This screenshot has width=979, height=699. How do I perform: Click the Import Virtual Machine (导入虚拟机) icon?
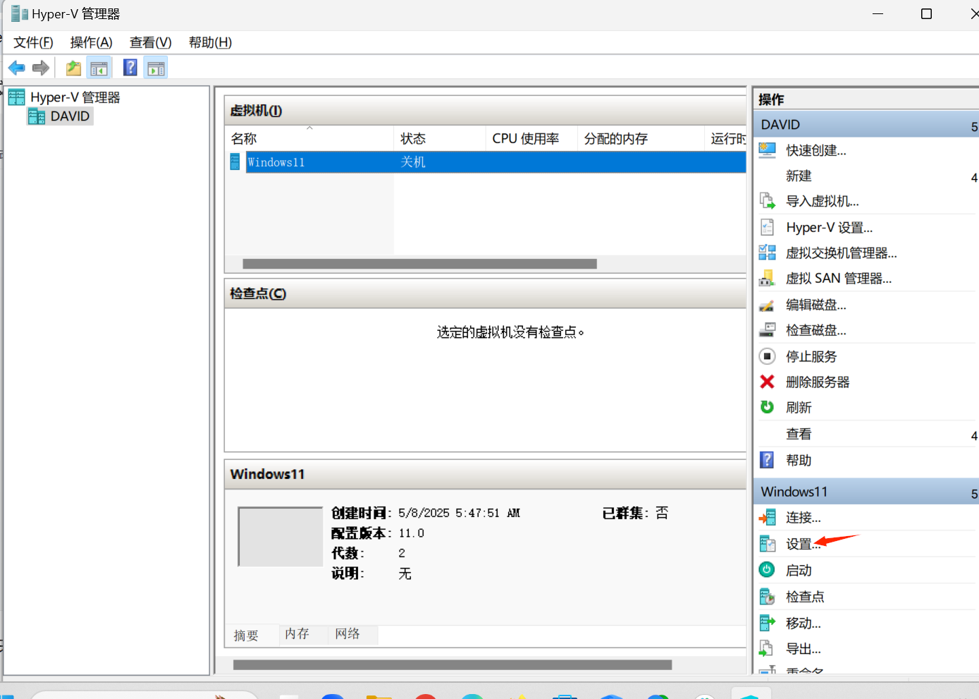pyautogui.click(x=768, y=201)
